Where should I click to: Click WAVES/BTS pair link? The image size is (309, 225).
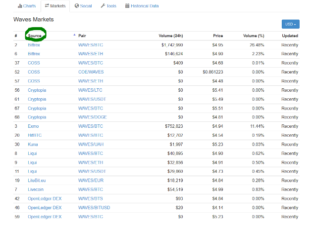91,199
